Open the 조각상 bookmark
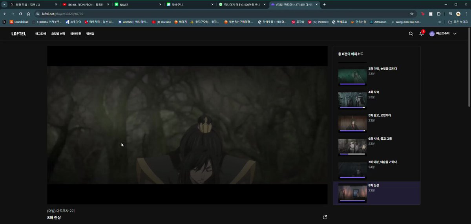 [299, 22]
